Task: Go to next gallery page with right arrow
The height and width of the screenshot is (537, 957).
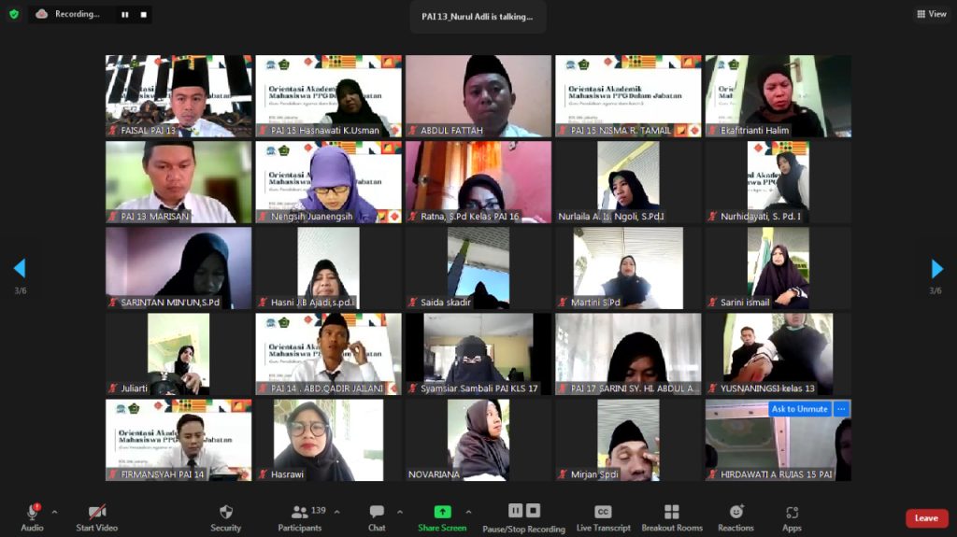Action: 936,269
